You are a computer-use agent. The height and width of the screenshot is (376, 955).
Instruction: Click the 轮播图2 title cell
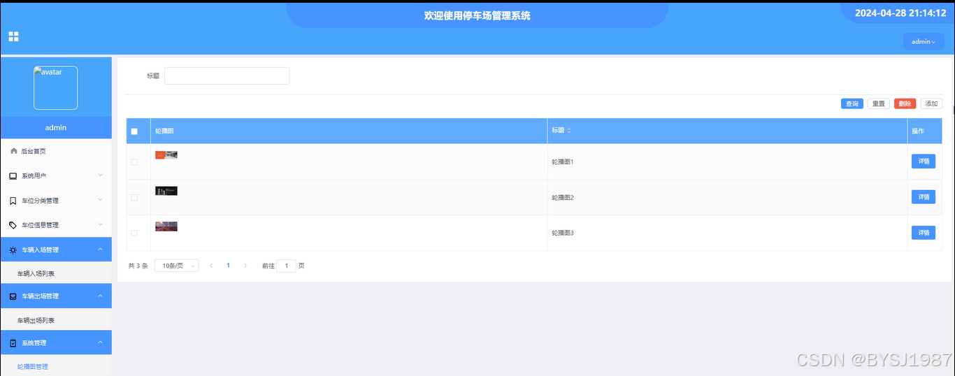click(x=727, y=197)
